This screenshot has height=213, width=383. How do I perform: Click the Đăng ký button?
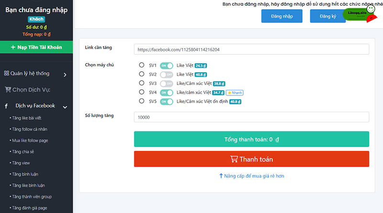click(x=328, y=16)
